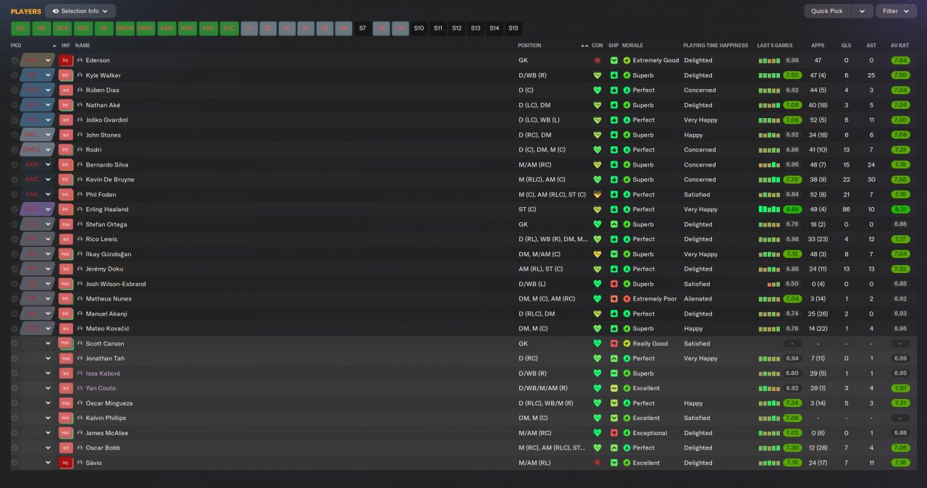Sort by the MORALE column header
Viewport: 927px width, 488px height.
[633, 46]
